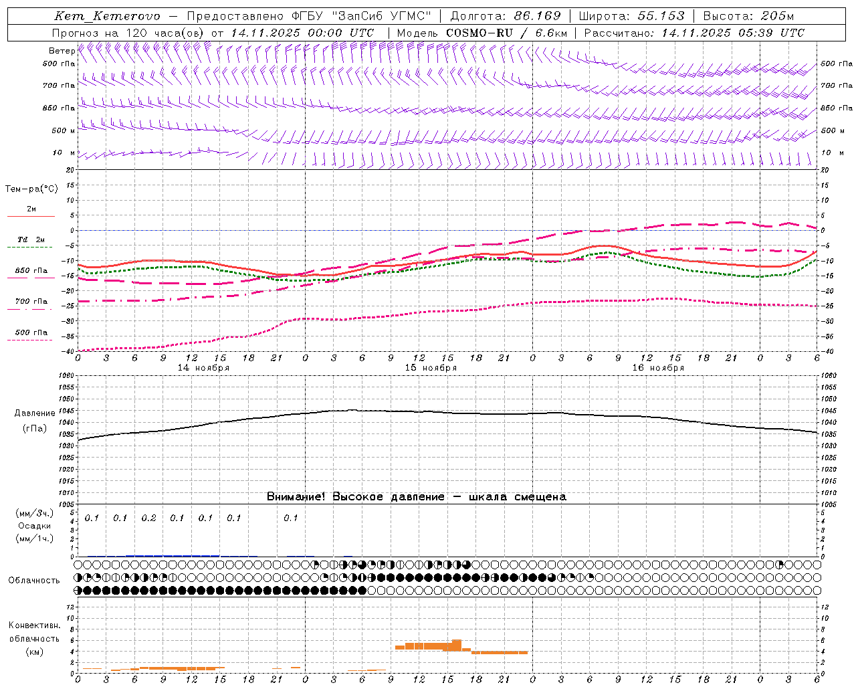Click the ФГБУ "ЗапСиб УГМС" provider text
Screen dimensions: 856x685
pyautogui.click(x=362, y=16)
